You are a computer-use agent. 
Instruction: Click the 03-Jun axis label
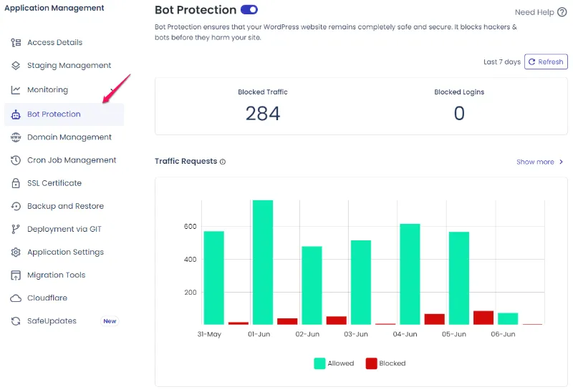(x=356, y=334)
